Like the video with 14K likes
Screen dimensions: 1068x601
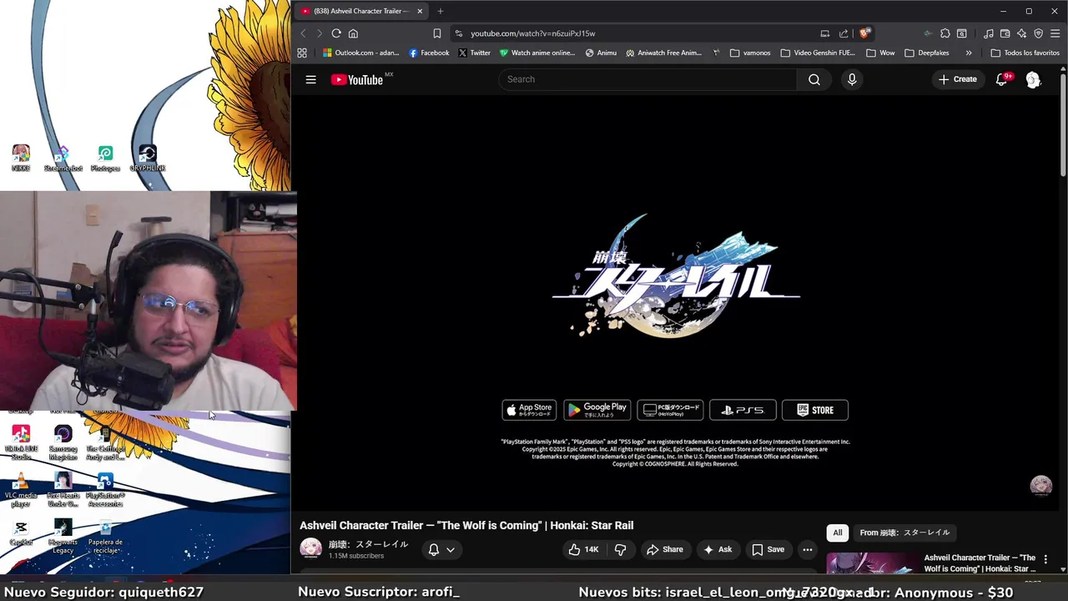pyautogui.click(x=584, y=549)
